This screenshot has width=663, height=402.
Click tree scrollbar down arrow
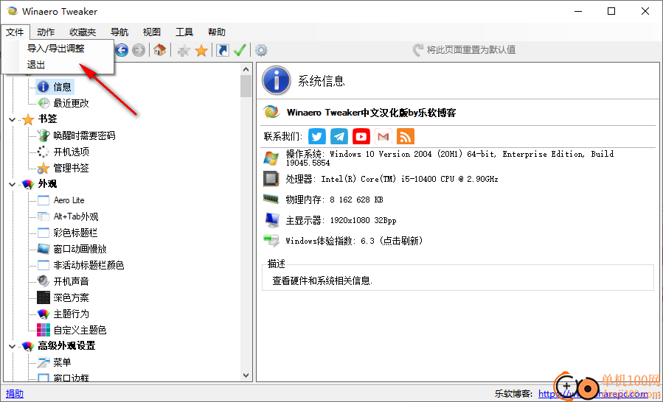tap(246, 375)
